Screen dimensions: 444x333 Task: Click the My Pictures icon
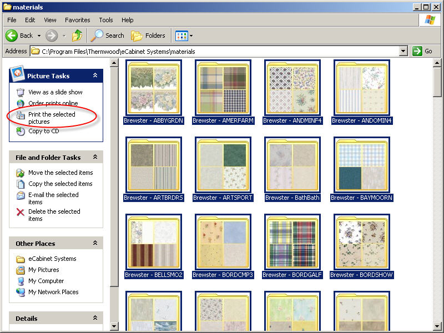pos(21,270)
